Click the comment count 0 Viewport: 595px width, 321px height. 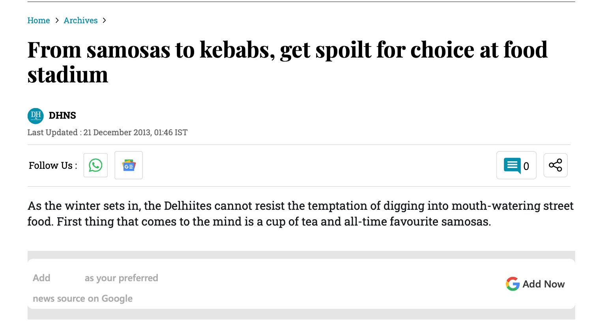pyautogui.click(x=526, y=166)
